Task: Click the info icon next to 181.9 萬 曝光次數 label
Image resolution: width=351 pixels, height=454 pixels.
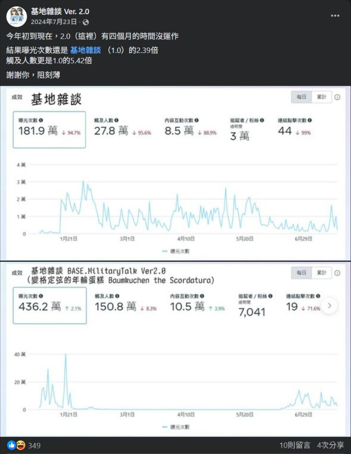Action: [x=41, y=120]
